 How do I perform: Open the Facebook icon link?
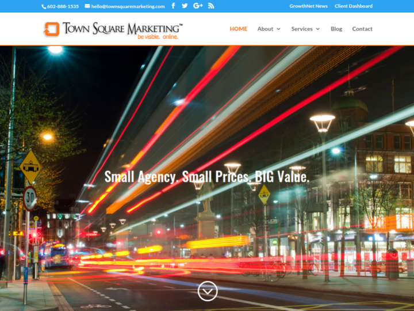point(173,6)
